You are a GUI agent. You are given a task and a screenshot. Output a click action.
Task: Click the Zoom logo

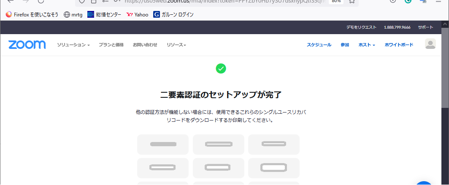point(27,45)
